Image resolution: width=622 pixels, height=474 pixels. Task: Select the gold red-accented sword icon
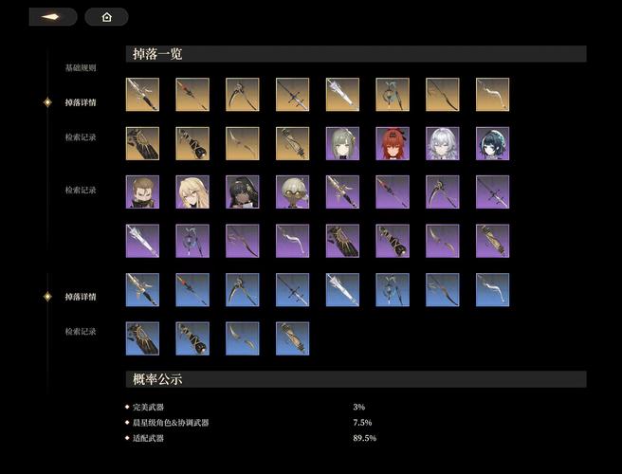[192, 95]
